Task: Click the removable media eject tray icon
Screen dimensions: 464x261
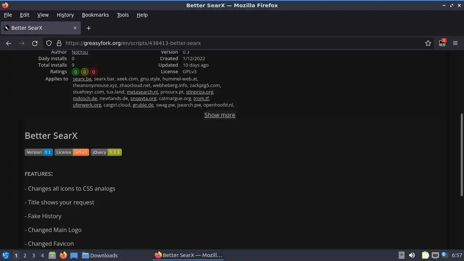Action: 401,255
